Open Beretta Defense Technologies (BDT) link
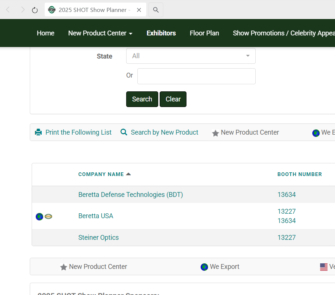The height and width of the screenshot is (295, 335). 131,195
